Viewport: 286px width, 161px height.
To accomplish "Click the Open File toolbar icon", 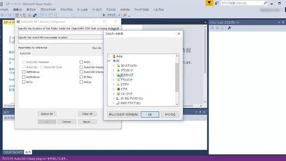I will (25, 15).
